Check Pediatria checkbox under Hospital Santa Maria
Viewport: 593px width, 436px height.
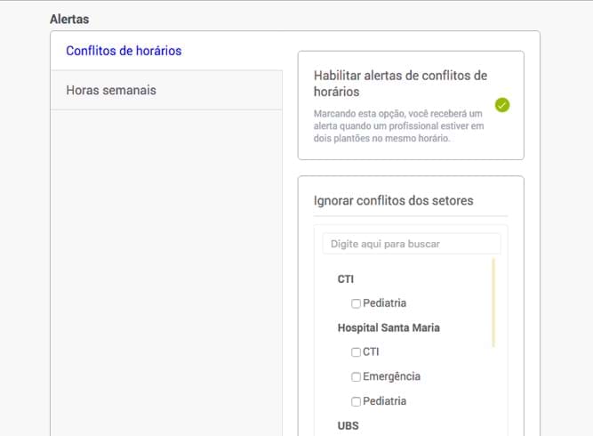tap(356, 401)
